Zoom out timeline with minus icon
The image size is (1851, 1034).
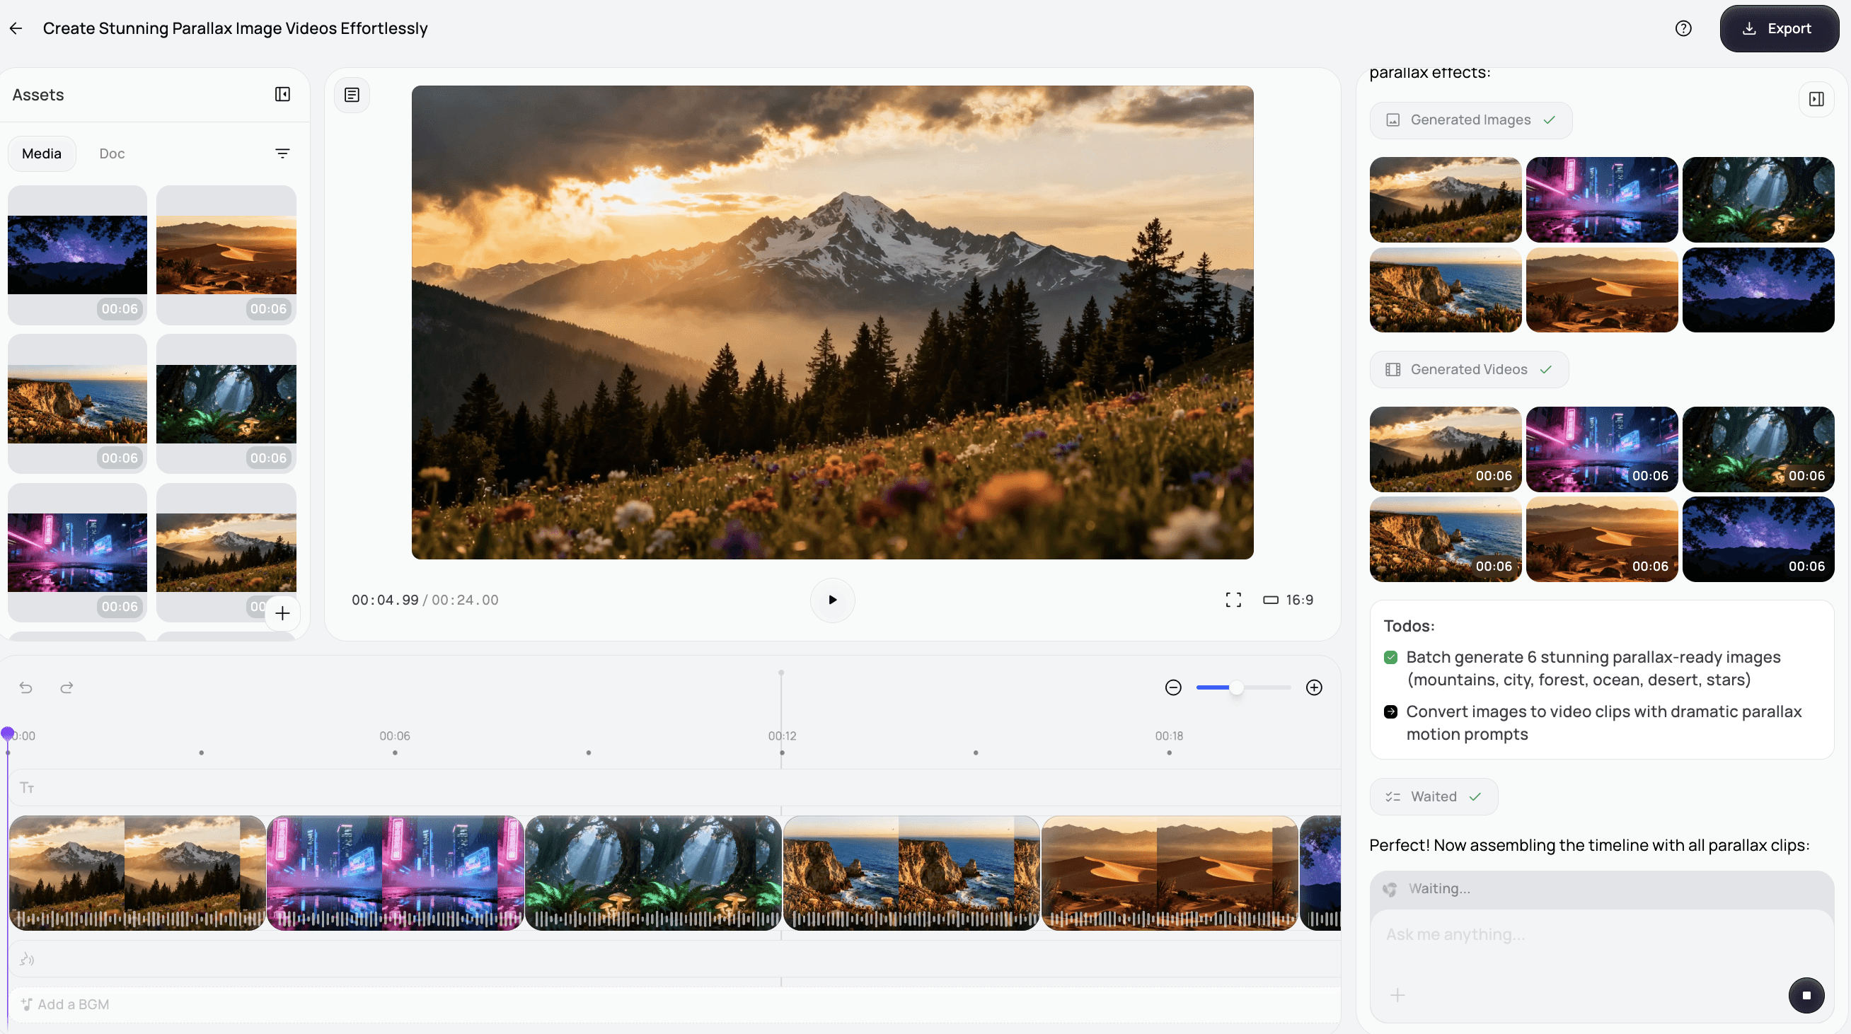tap(1172, 688)
